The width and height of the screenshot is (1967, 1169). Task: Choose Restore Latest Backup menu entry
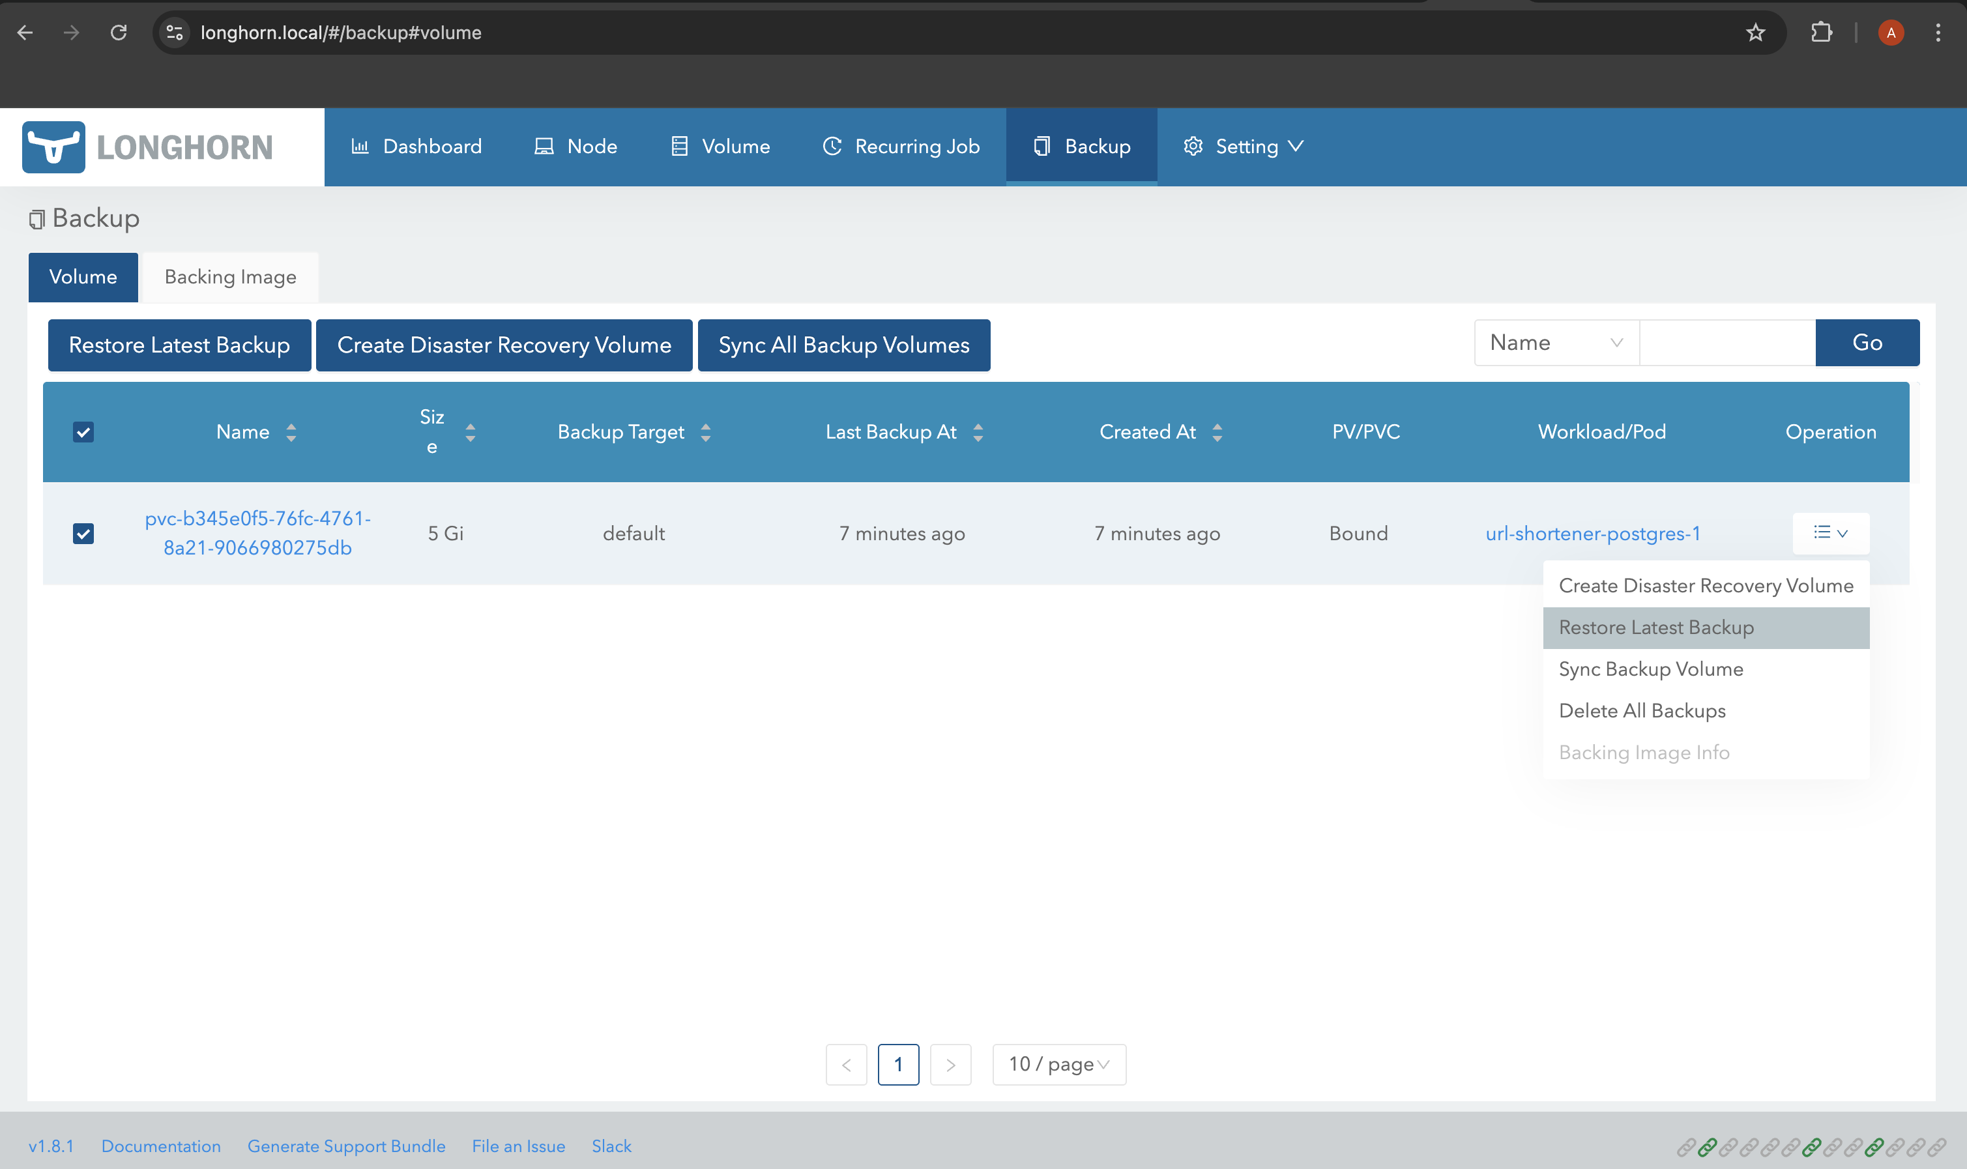click(1656, 628)
